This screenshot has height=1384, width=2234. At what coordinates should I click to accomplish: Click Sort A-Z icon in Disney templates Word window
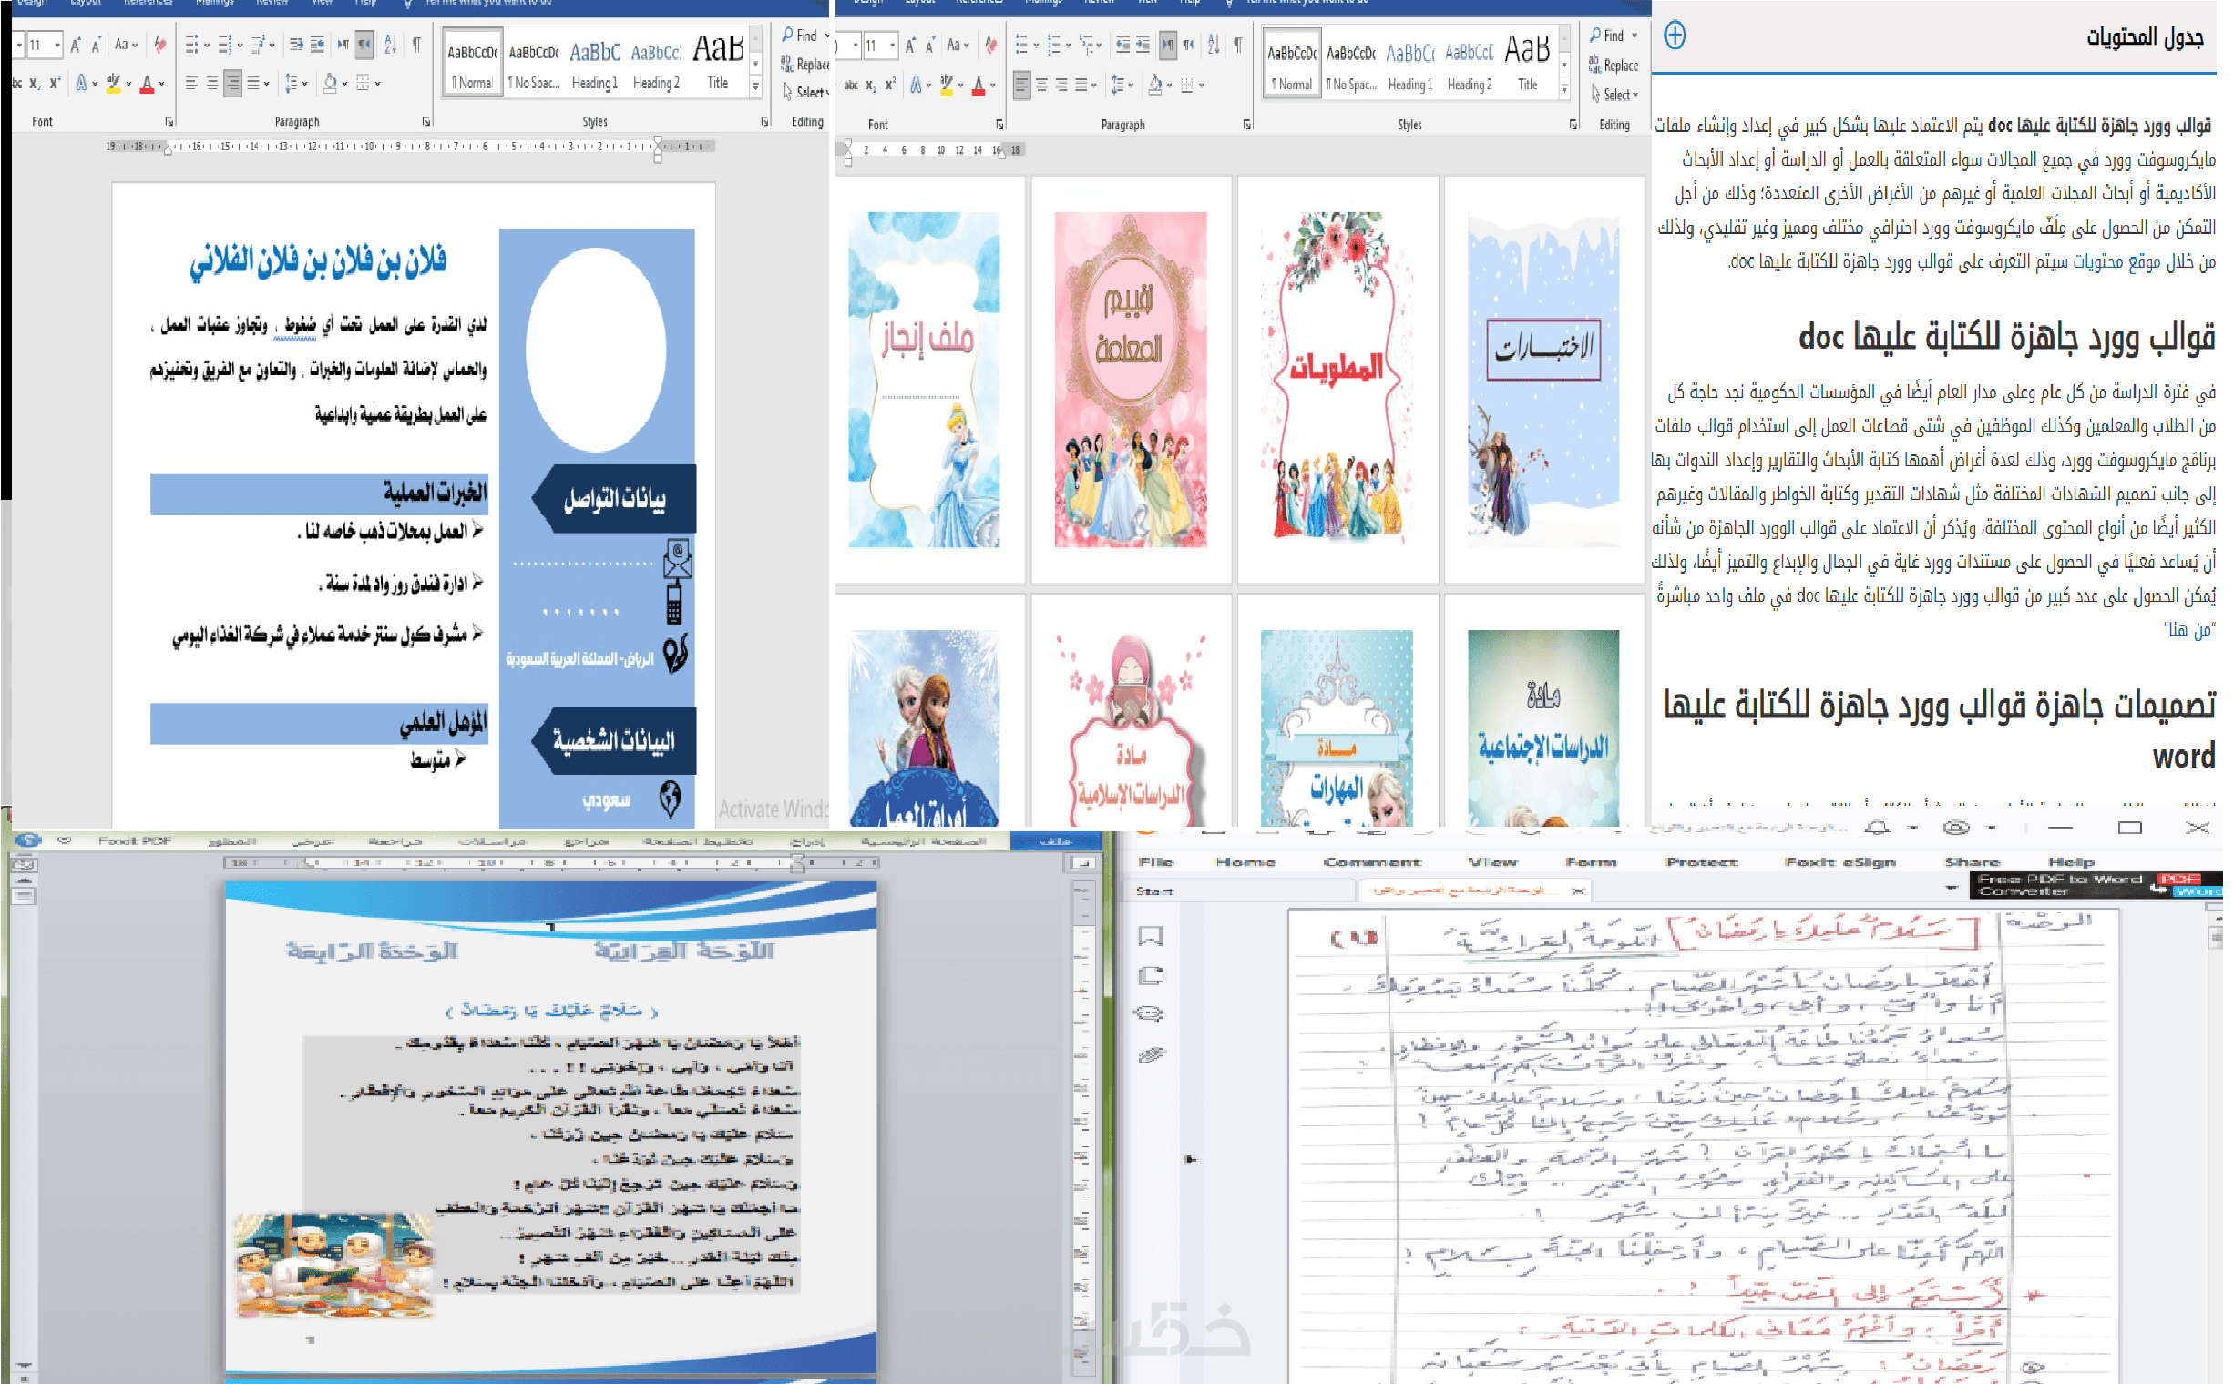[x=1213, y=44]
